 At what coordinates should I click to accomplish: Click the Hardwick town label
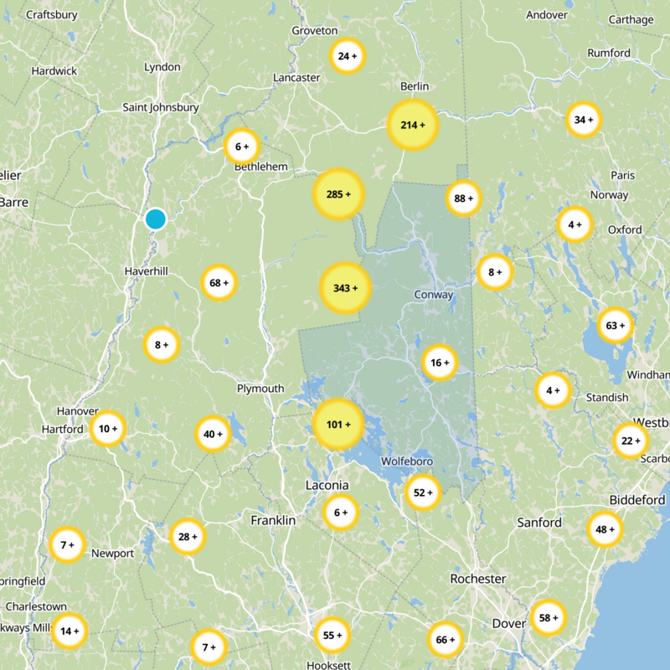pos(54,71)
